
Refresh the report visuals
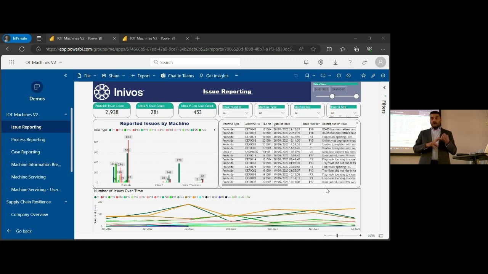click(339, 76)
